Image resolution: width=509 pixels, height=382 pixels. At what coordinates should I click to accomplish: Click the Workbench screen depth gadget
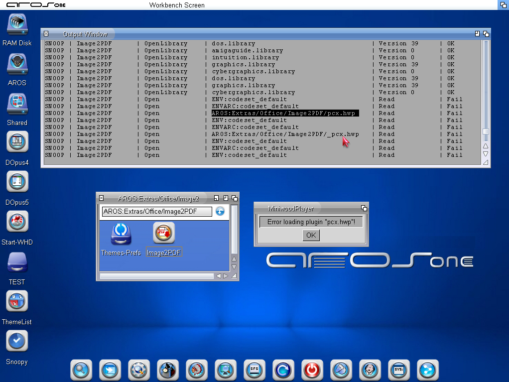tap(504, 5)
